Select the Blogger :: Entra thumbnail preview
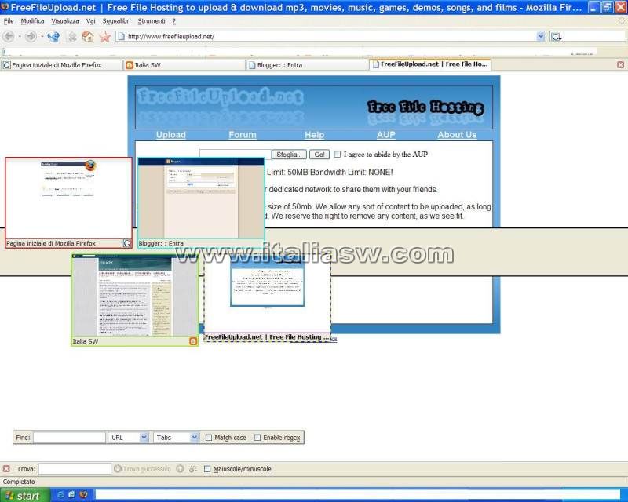 201,200
